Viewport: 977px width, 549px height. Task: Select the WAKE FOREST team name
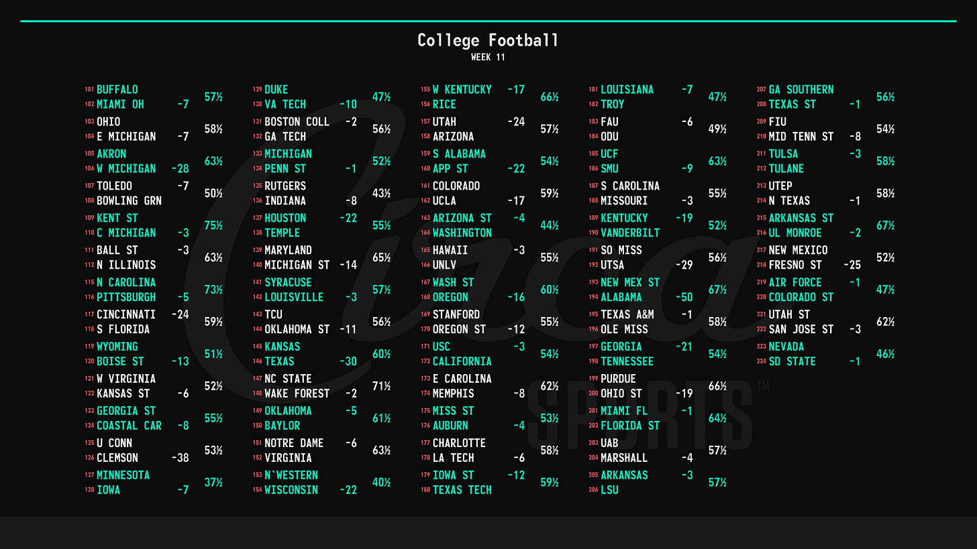click(x=297, y=393)
